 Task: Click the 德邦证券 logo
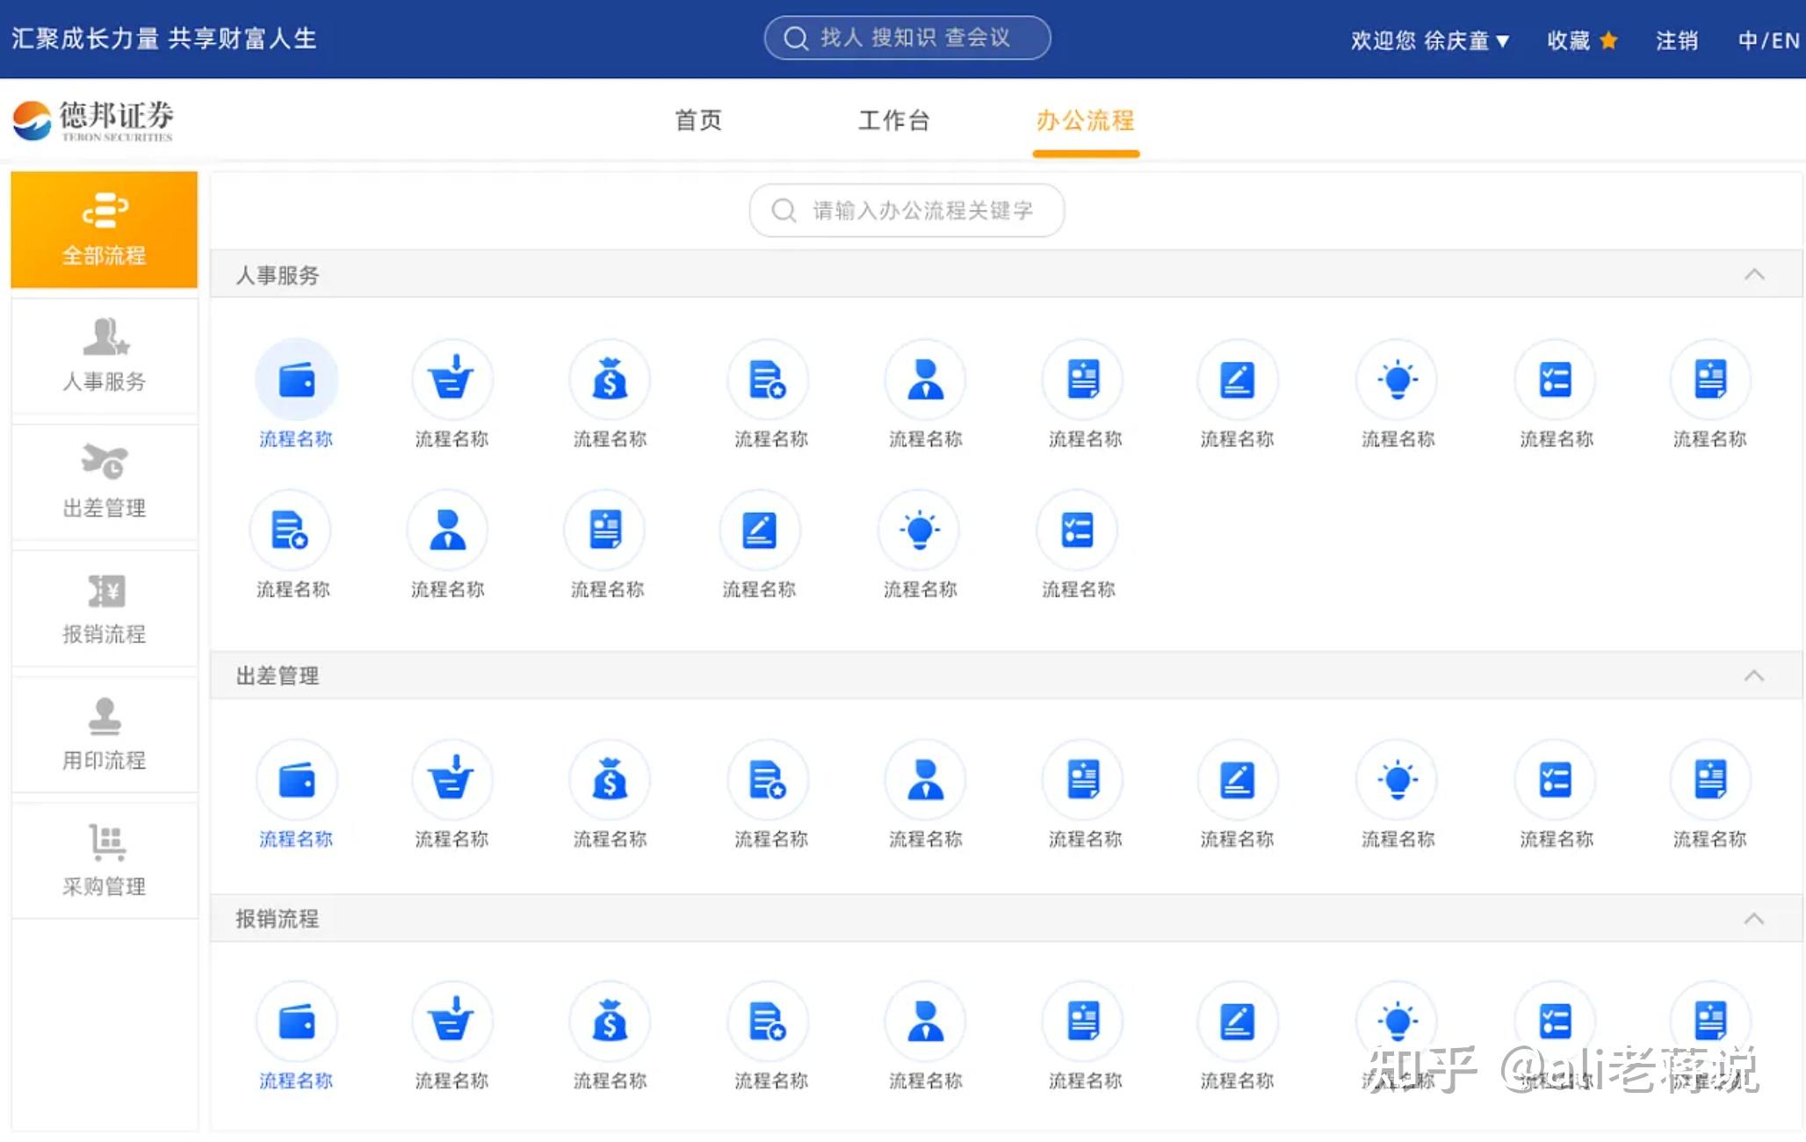coord(93,120)
